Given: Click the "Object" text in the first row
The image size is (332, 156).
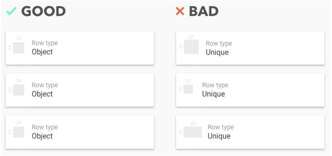Looking at the screenshot, I should tap(42, 52).
